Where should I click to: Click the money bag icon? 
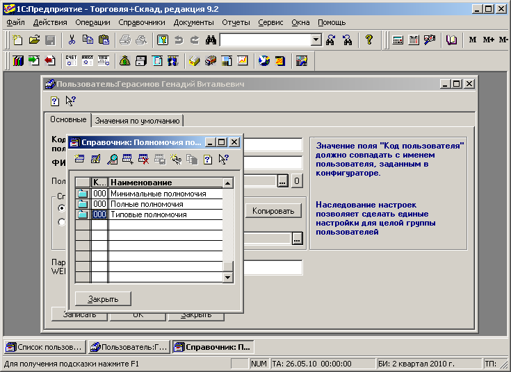pyautogui.click(x=125, y=60)
